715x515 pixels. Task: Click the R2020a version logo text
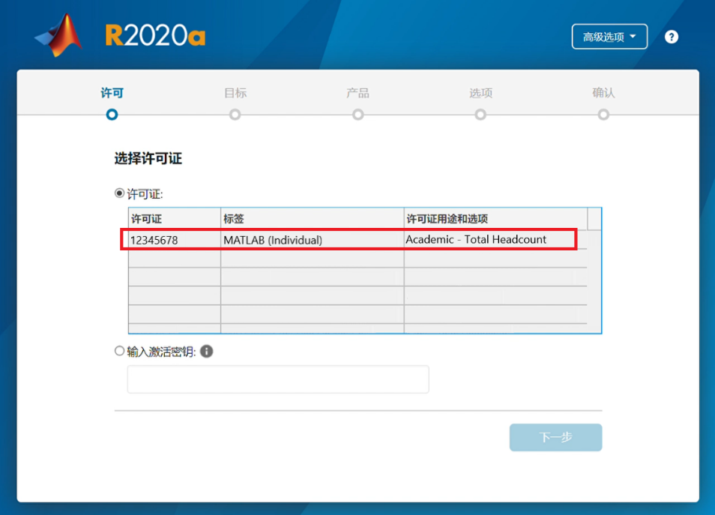pos(155,35)
